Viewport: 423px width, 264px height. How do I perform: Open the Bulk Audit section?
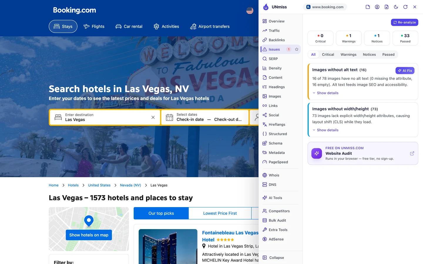281,220
